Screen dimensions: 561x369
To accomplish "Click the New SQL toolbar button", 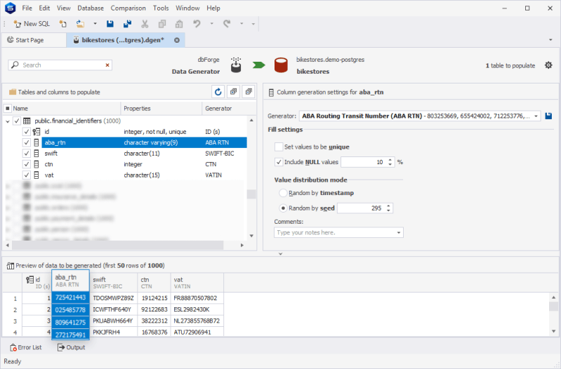I will (32, 24).
